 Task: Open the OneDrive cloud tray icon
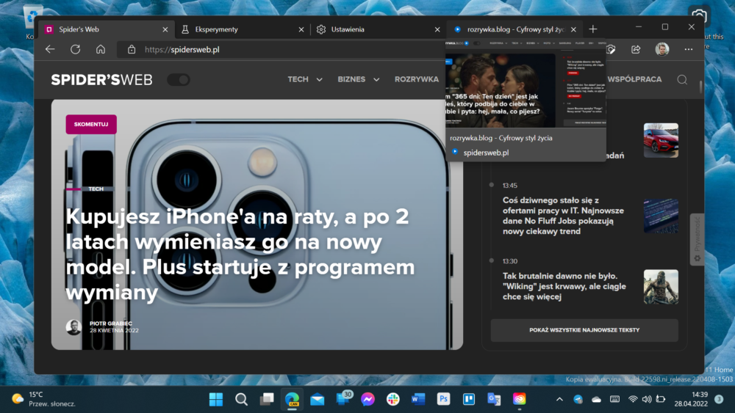point(596,400)
